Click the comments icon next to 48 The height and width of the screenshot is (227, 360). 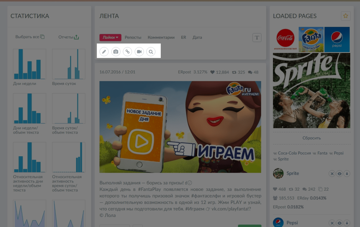coord(250,72)
